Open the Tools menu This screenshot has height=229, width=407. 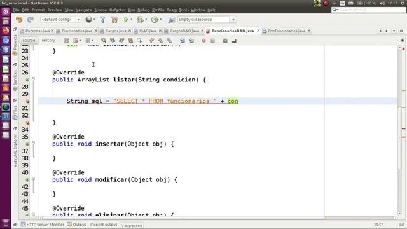[184, 10]
